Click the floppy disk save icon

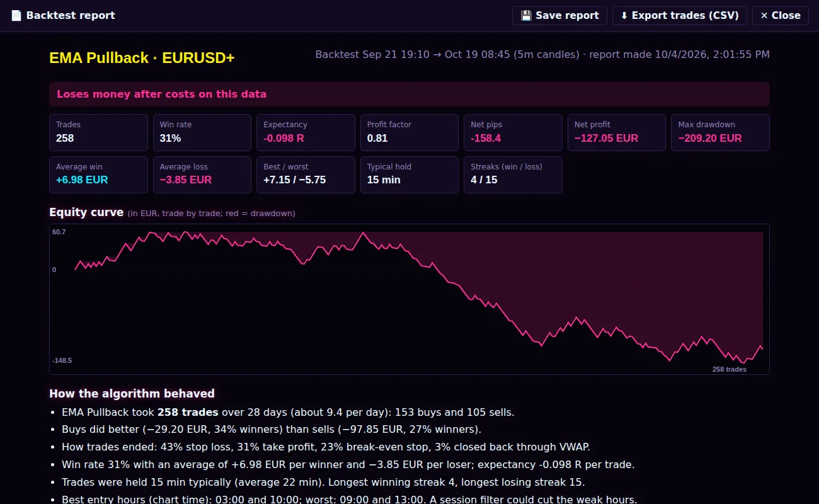(x=526, y=16)
